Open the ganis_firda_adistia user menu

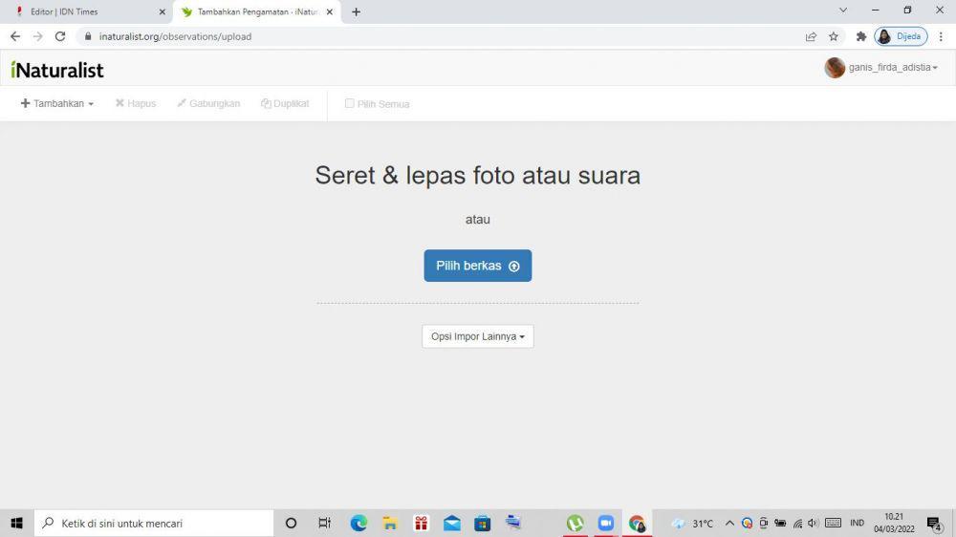pyautogui.click(x=893, y=68)
